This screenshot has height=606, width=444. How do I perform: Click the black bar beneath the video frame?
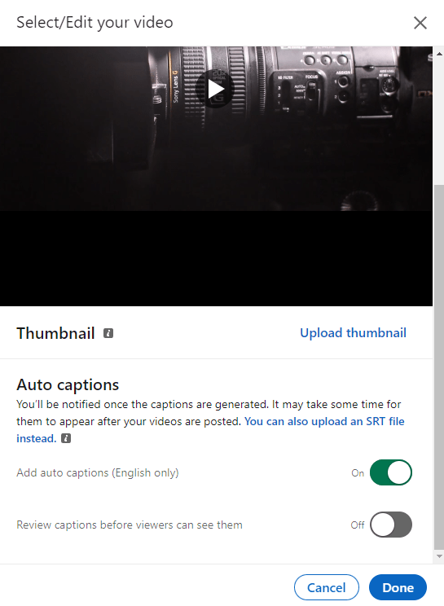point(216,258)
